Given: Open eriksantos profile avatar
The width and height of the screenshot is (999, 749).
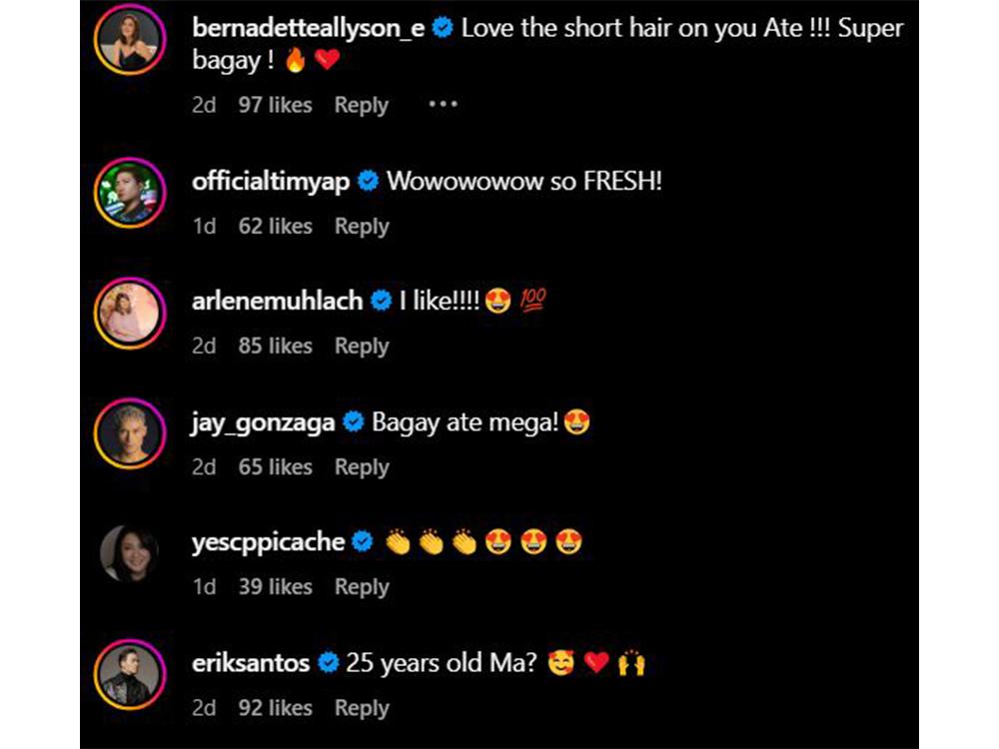Looking at the screenshot, I should click(x=130, y=672).
